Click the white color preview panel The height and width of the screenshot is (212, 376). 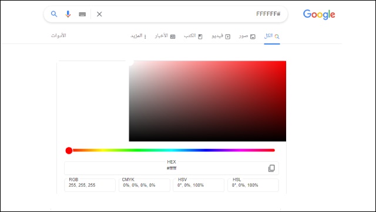(93, 101)
